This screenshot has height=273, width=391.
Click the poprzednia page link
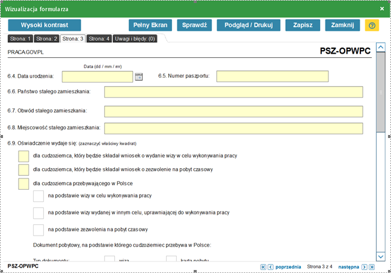pyautogui.click(x=288, y=267)
